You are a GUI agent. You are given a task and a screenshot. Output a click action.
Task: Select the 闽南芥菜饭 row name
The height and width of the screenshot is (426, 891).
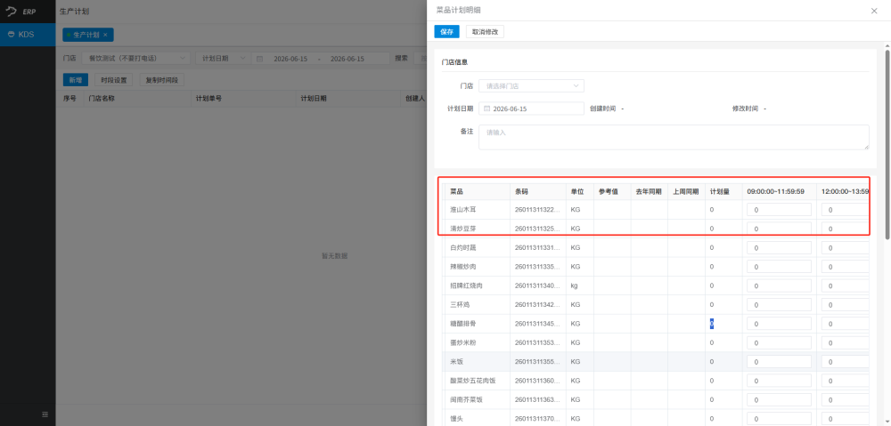466,400
